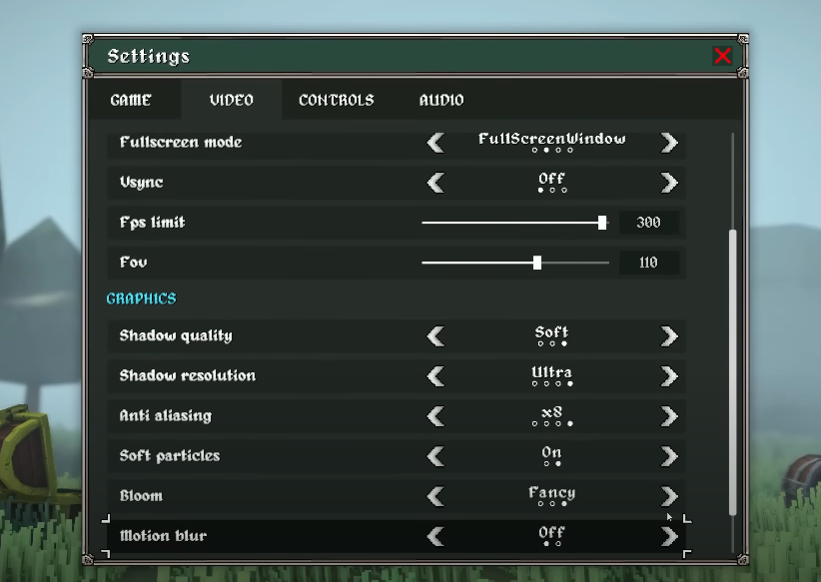821x582 pixels.
Task: Cycle Motion blur forward with right arrow
Action: (668, 535)
